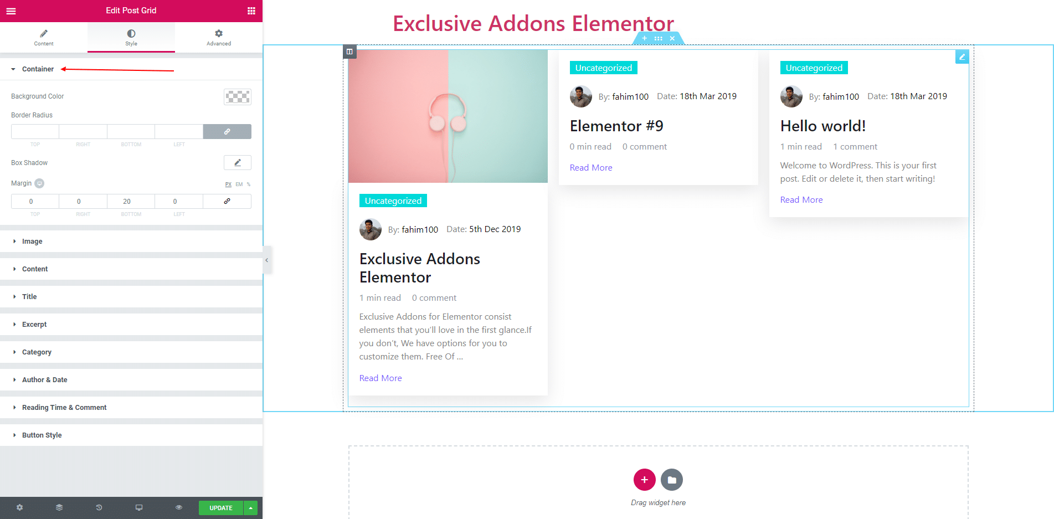This screenshot has width=1054, height=519.
Task: Open the hamburger menu in panel header
Action: [x=11, y=11]
